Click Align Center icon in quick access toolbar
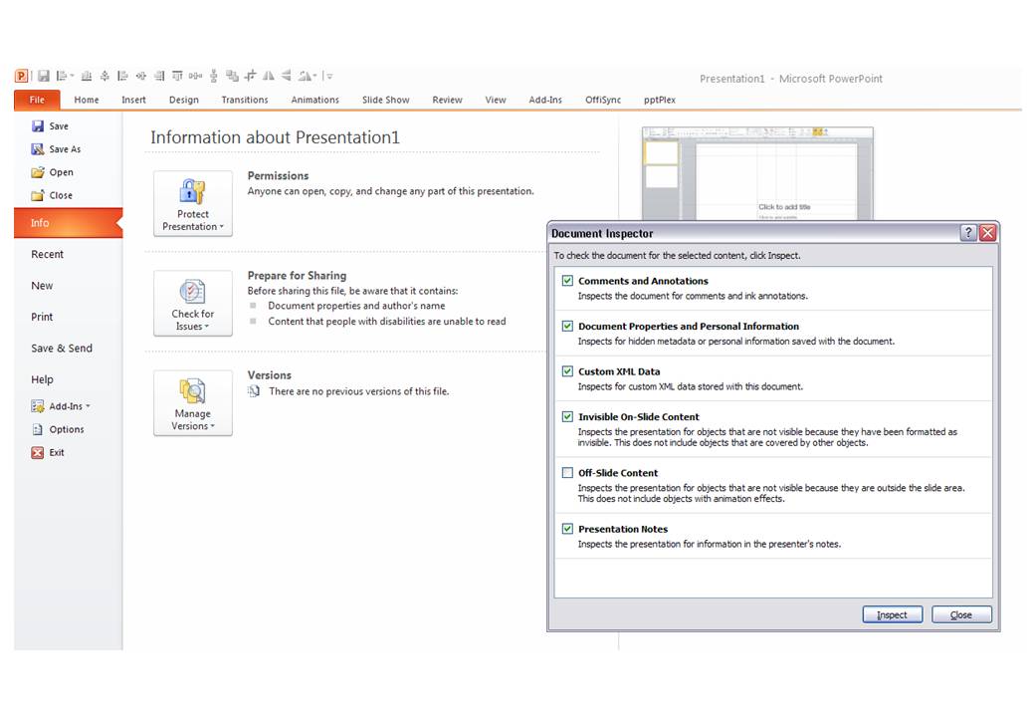Viewport: 1035px width, 717px height. pyautogui.click(x=141, y=76)
